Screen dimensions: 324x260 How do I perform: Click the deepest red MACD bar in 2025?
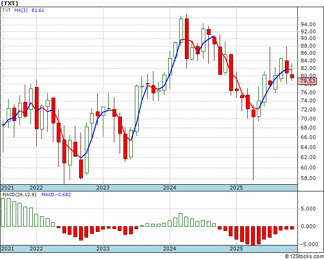253,236
